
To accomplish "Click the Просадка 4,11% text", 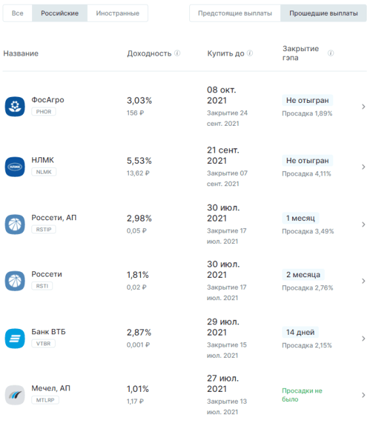I will [x=306, y=174].
